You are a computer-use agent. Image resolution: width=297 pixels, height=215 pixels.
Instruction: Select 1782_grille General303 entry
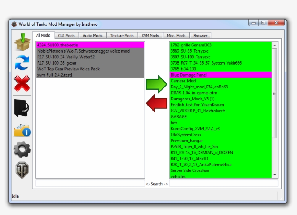coord(221,45)
